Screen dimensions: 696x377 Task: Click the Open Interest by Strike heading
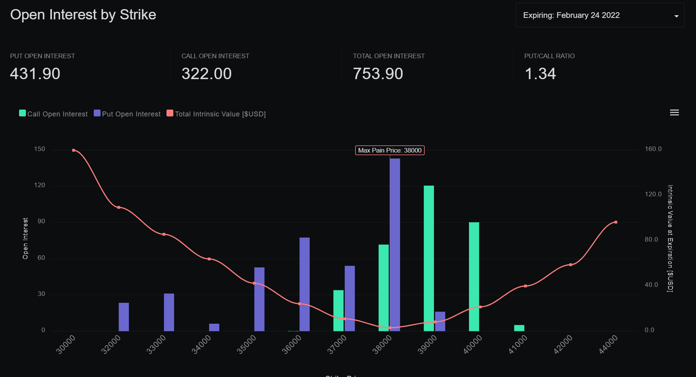coord(83,15)
